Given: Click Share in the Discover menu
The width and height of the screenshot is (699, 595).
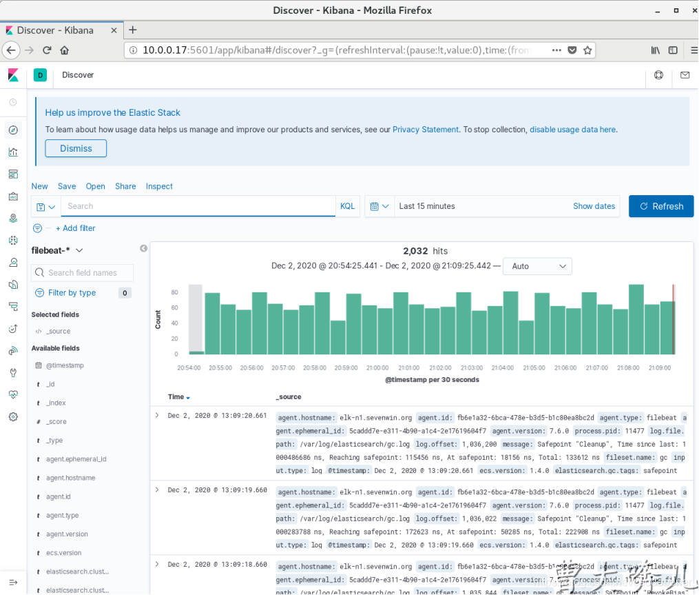Looking at the screenshot, I should pos(125,186).
